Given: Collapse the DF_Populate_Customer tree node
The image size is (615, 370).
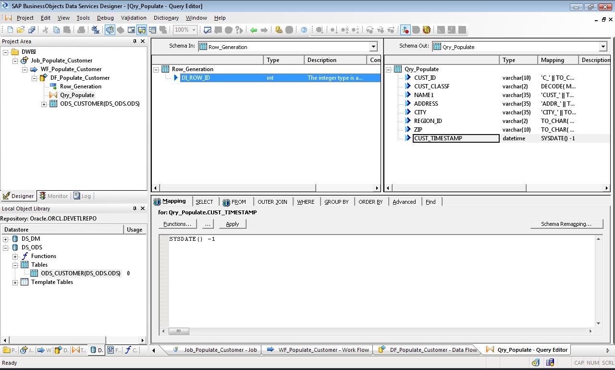Looking at the screenshot, I should (x=34, y=78).
